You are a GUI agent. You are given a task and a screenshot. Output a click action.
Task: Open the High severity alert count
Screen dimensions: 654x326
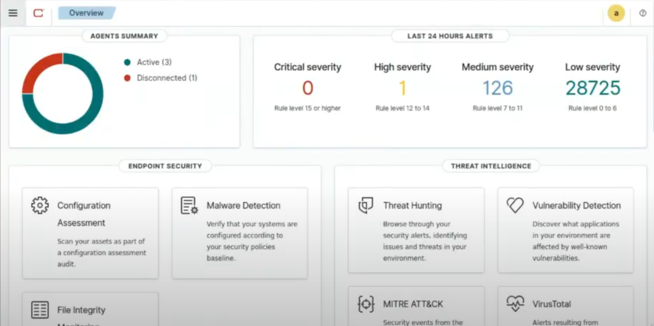[402, 88]
